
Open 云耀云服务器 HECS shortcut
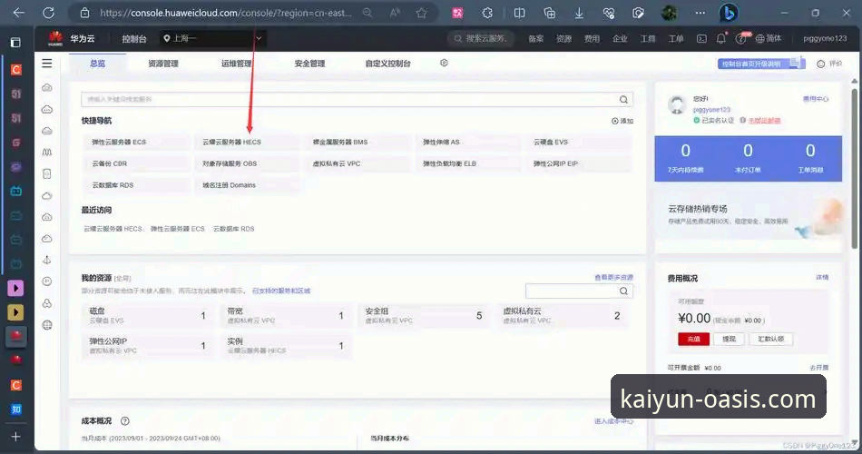pos(247,142)
